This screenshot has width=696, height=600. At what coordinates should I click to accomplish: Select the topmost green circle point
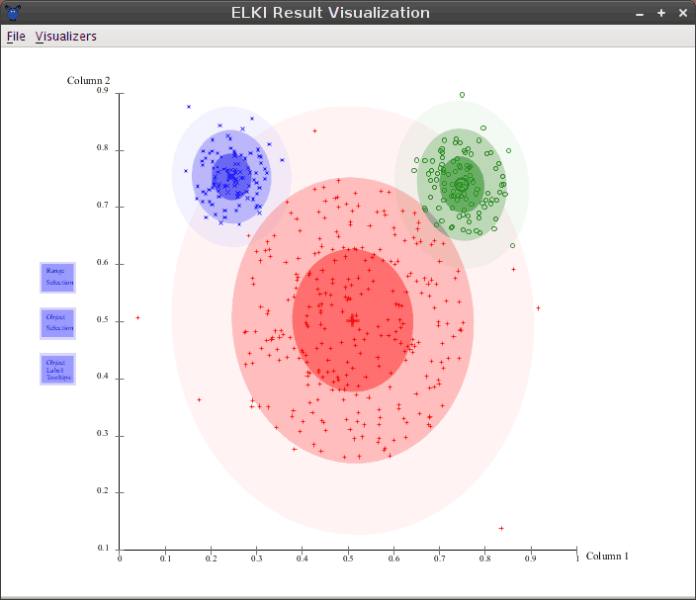[x=462, y=95]
